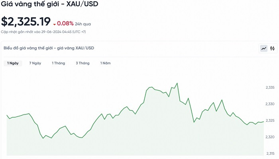The height and width of the screenshot is (159, 279).
Task: Open the "1 Năm" chart range
Action: tap(105, 63)
